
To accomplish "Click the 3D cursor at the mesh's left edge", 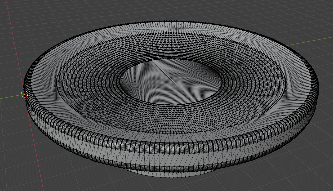I will point(24,94).
